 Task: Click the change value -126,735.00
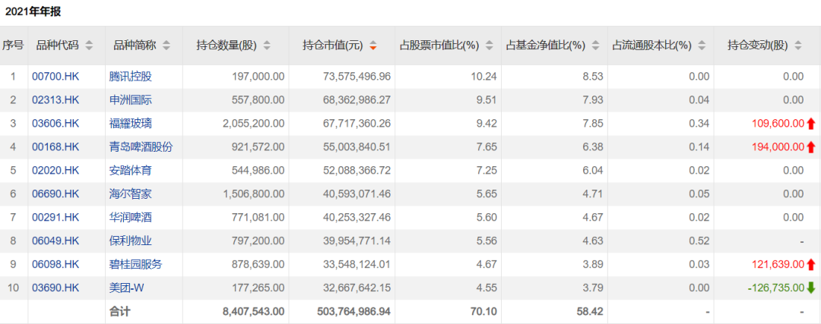click(775, 288)
